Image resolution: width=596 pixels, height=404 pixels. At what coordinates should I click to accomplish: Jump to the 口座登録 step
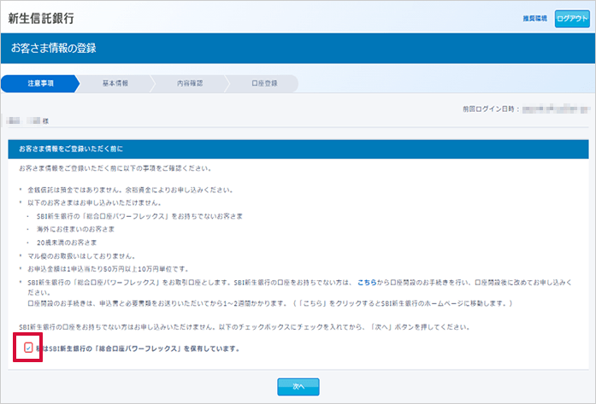263,84
